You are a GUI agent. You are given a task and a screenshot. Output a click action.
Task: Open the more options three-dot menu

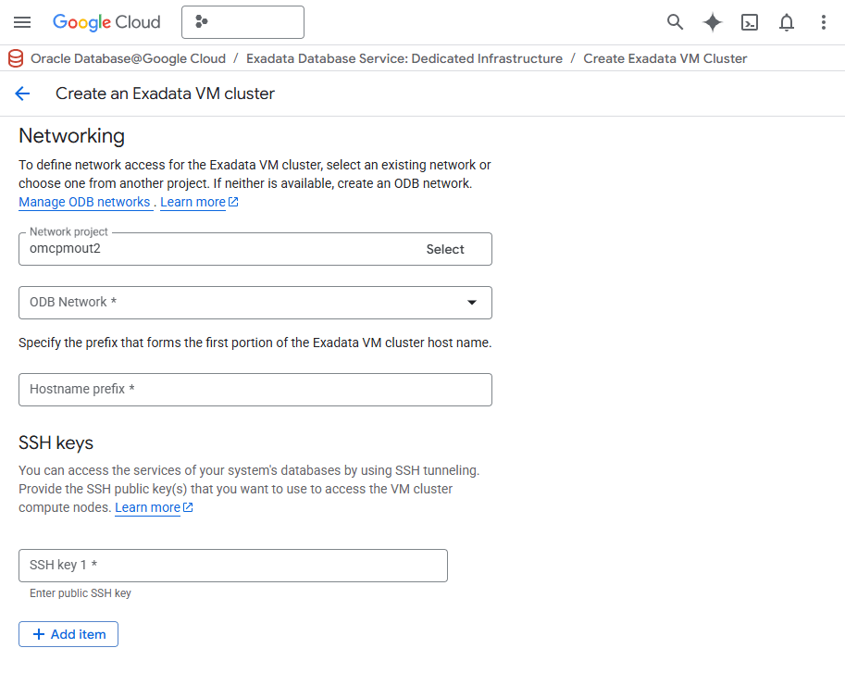(x=823, y=21)
